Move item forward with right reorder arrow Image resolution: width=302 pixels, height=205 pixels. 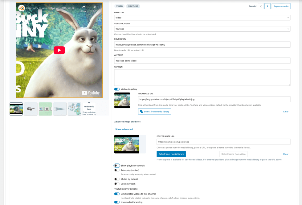coord(267,6)
